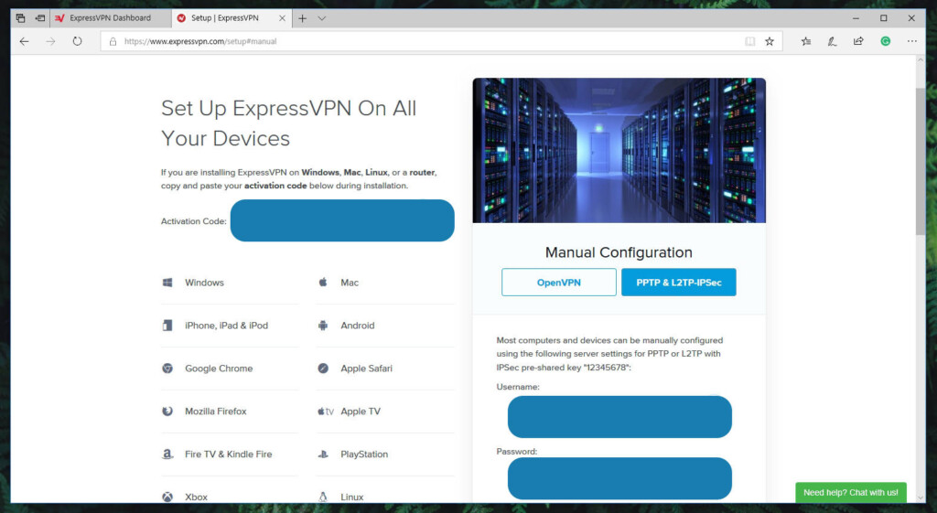
Task: Click the Apple Safari compass icon
Action: pos(323,369)
